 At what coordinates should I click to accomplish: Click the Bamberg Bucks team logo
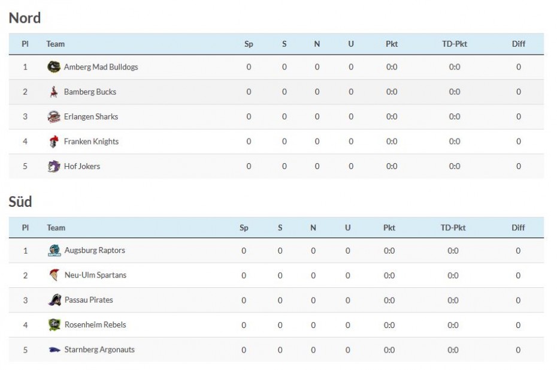[54, 92]
